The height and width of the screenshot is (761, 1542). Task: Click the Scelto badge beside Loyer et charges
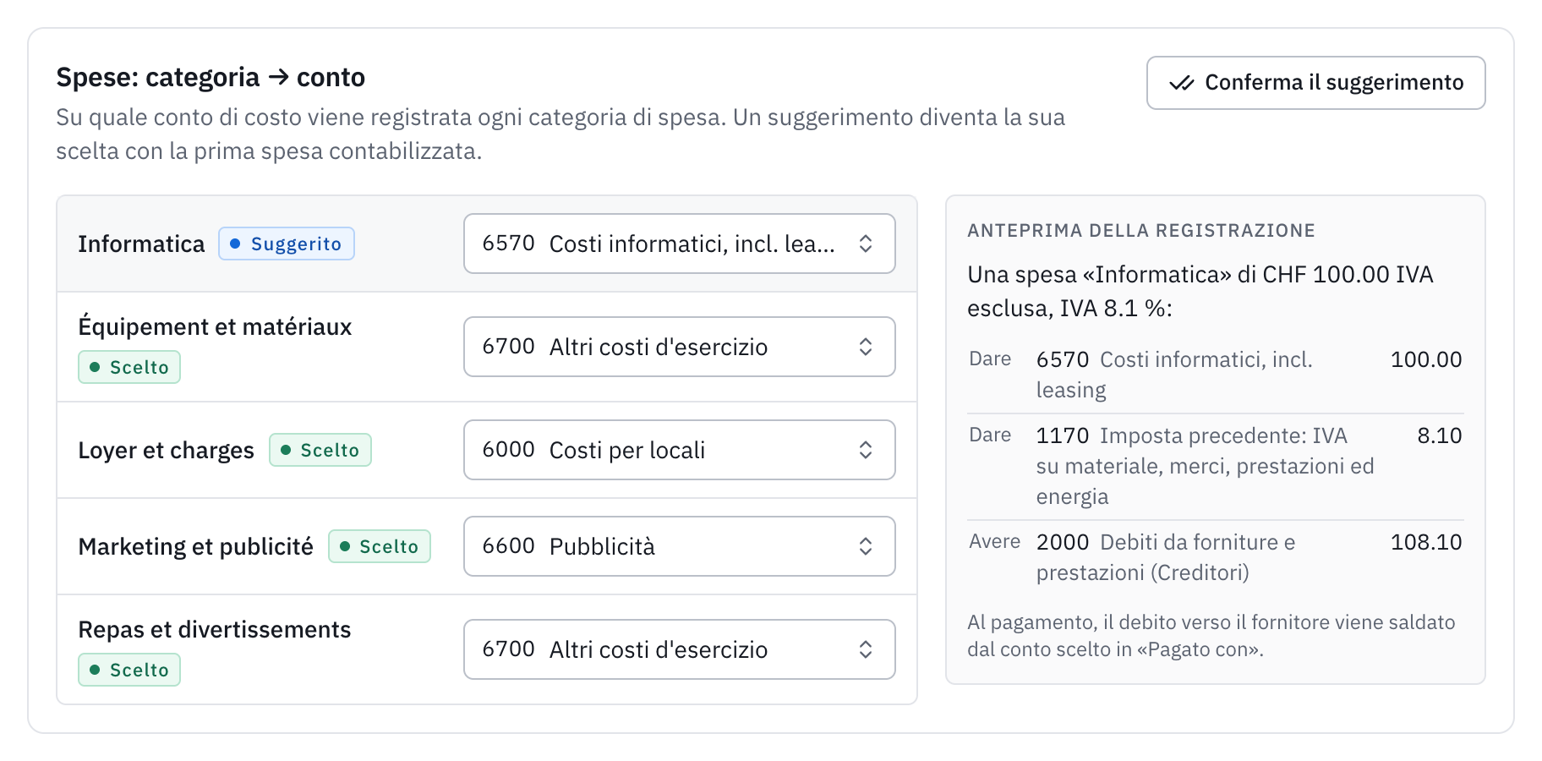pos(320,450)
